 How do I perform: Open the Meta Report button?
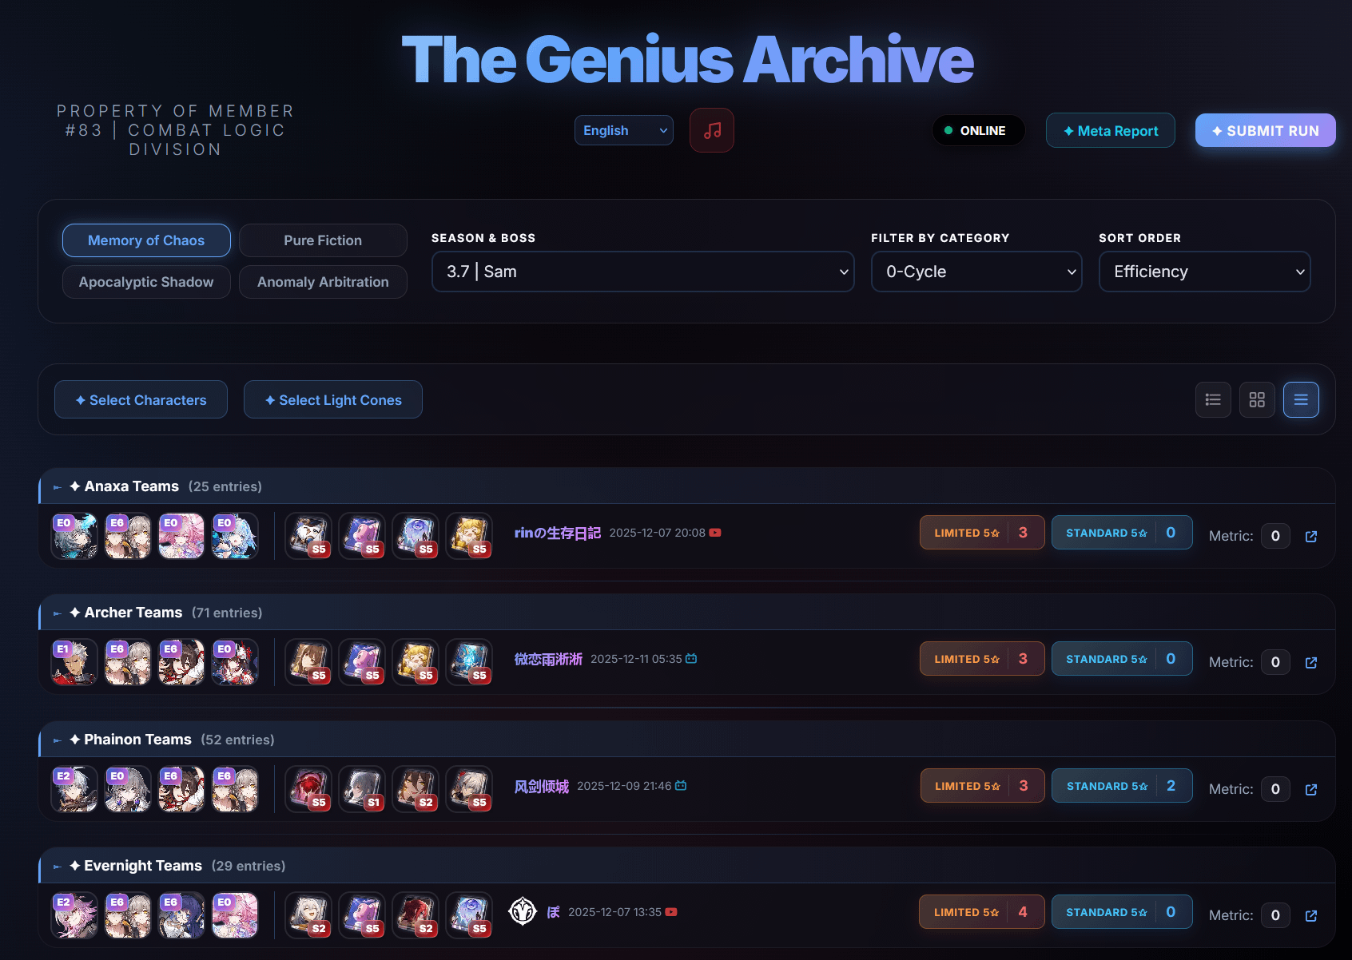[1110, 130]
